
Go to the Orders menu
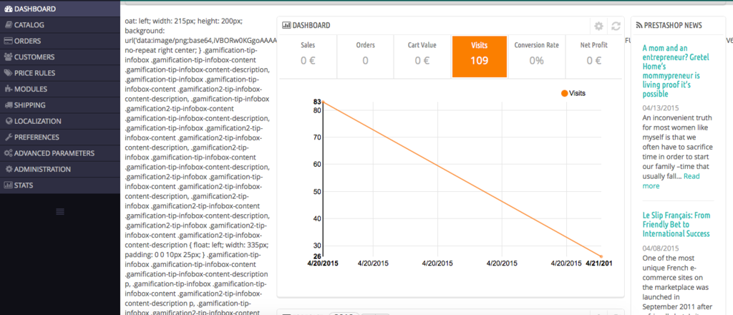pyautogui.click(x=60, y=41)
